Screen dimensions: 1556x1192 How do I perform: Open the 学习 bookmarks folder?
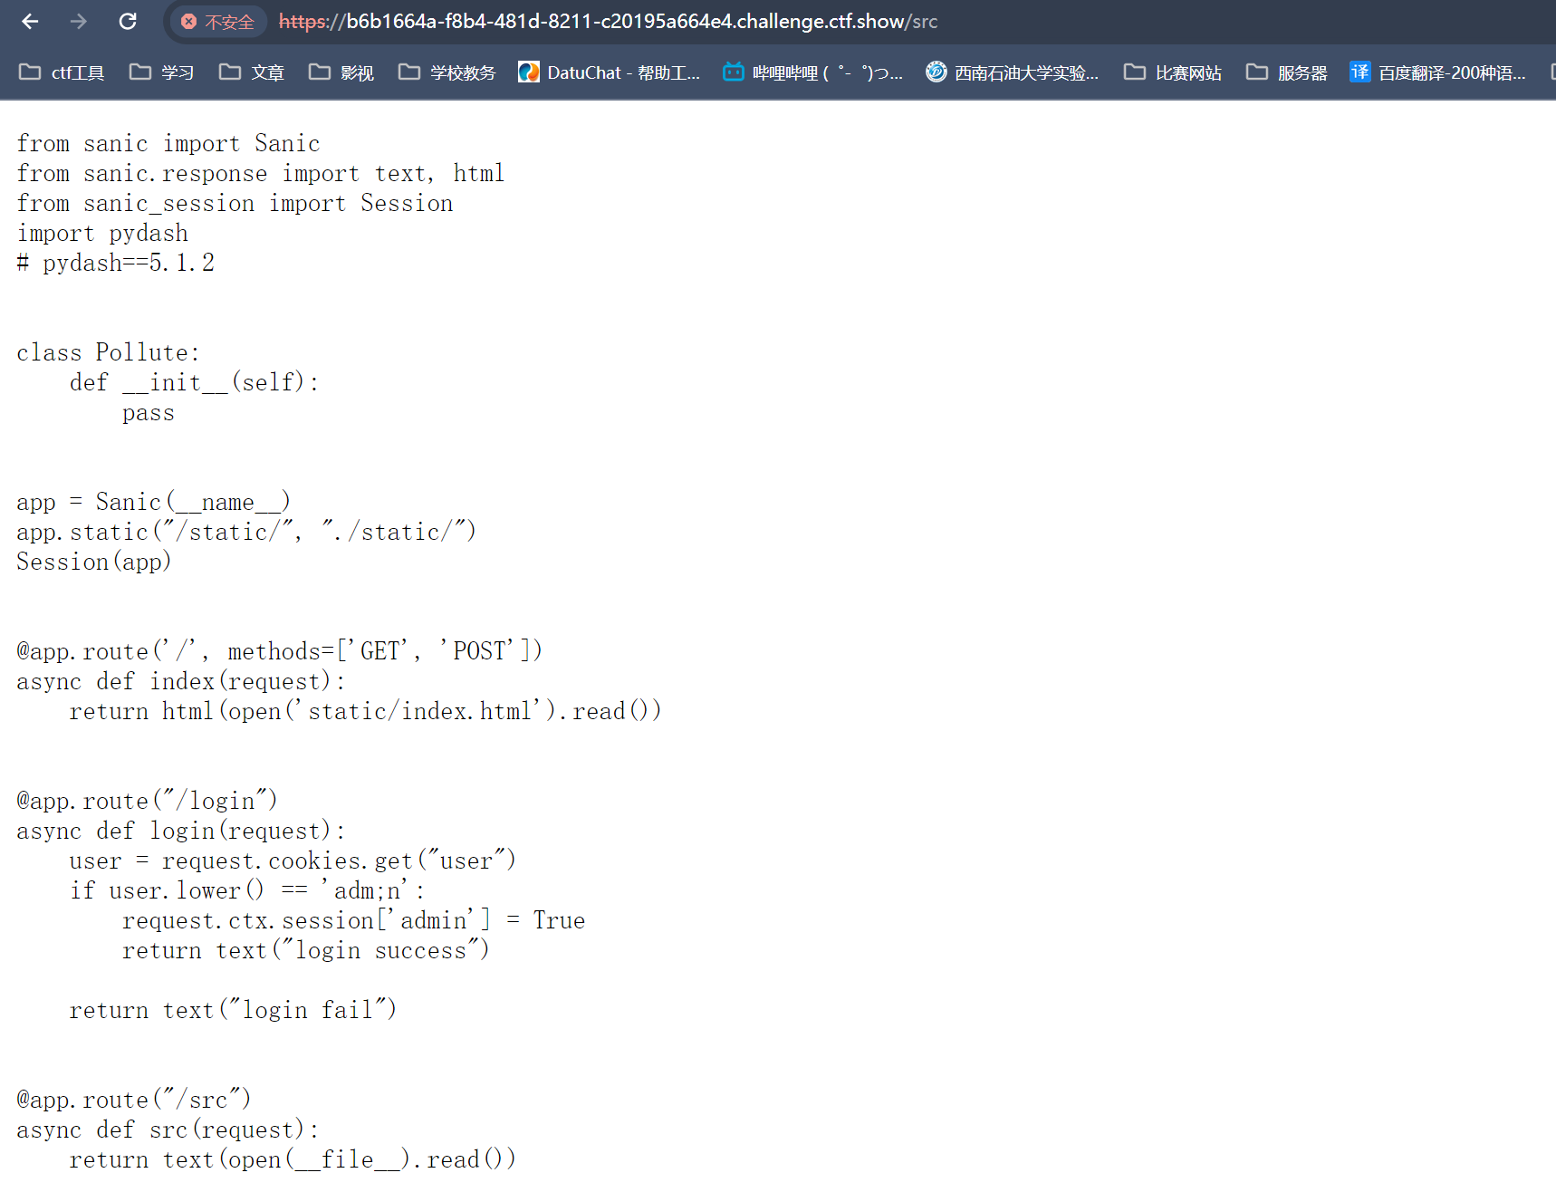(x=162, y=72)
